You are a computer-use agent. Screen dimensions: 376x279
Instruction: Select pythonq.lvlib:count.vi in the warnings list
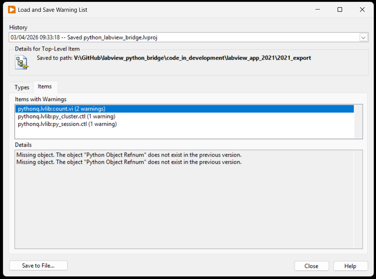tap(62, 109)
